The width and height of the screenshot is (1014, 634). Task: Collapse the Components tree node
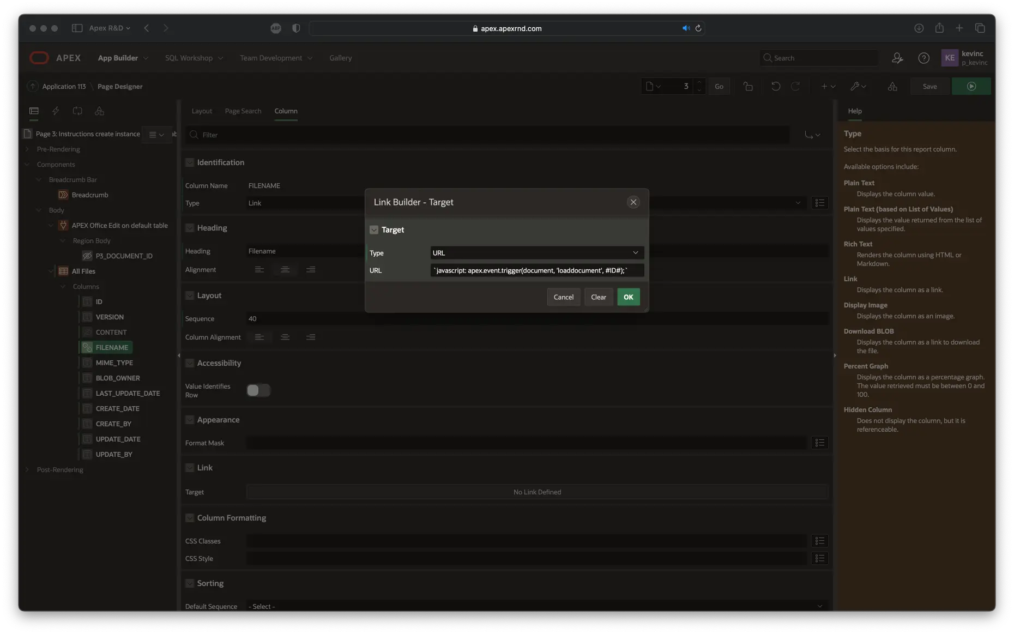(27, 164)
